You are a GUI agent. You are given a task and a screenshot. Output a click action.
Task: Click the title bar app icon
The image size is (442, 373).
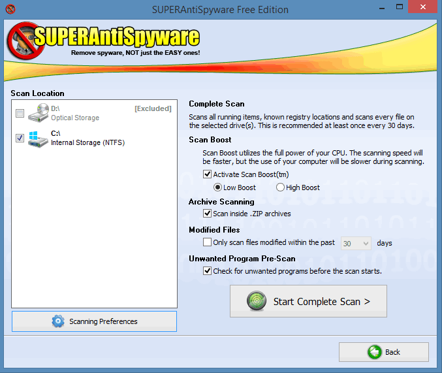tap(8, 9)
